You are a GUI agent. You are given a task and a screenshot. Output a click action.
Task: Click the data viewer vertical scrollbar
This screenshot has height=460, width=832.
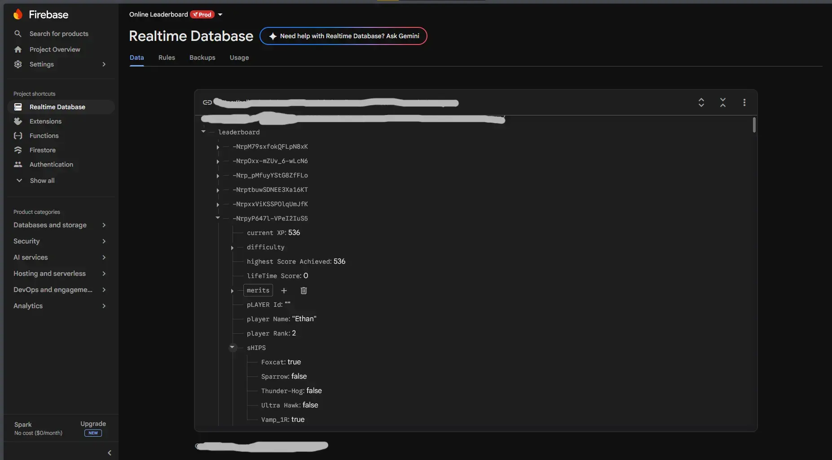click(754, 124)
